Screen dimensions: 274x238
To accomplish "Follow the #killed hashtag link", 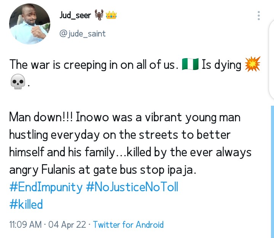I will [25, 205].
